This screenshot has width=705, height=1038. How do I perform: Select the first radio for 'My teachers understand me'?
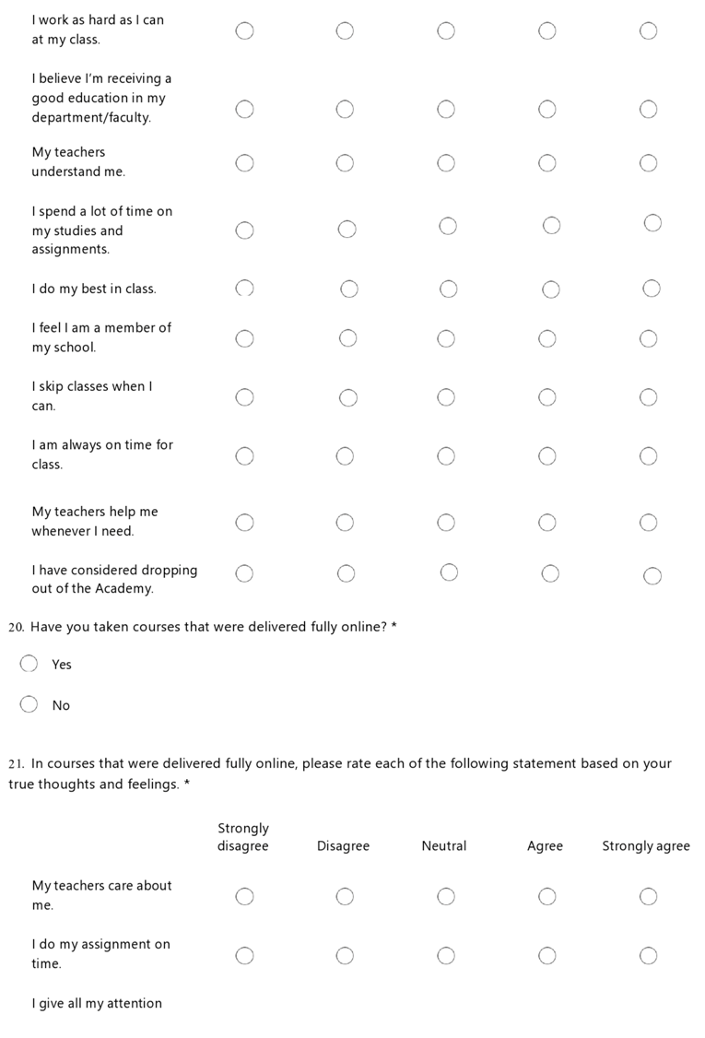click(x=244, y=163)
